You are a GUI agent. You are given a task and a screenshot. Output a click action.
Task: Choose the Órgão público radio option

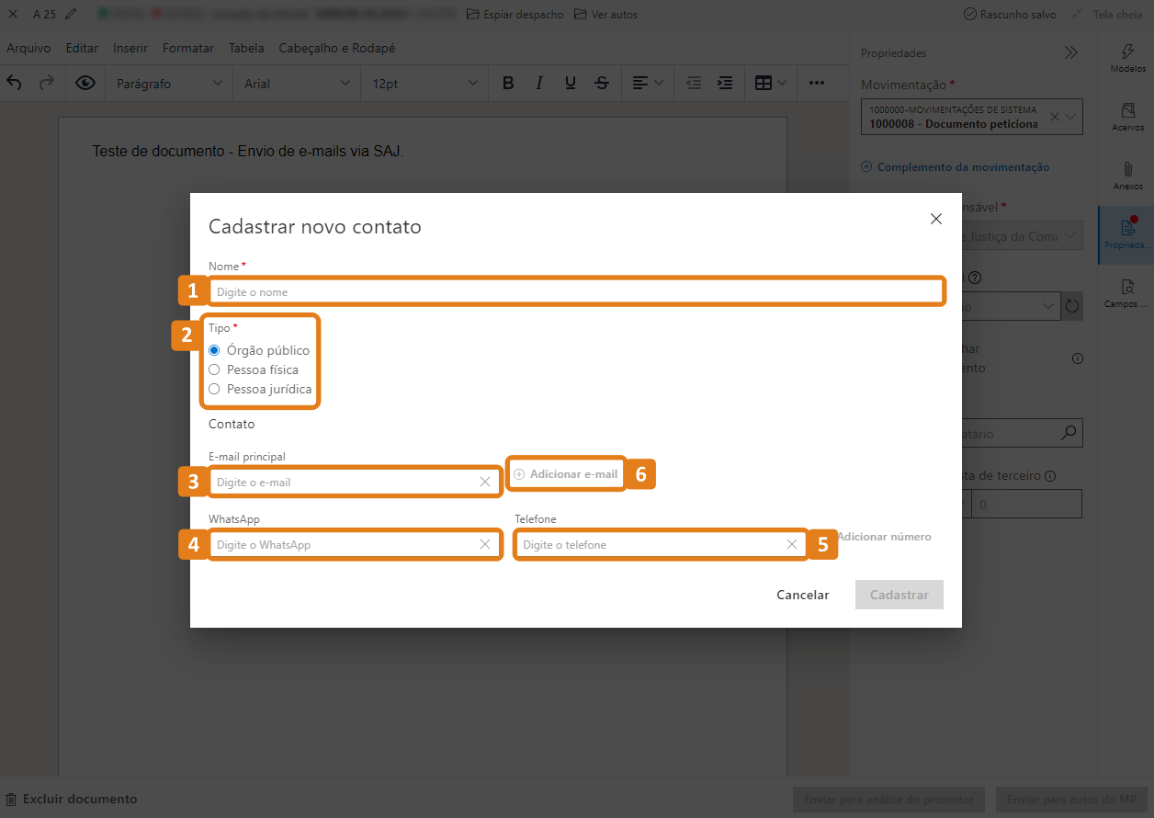click(214, 350)
